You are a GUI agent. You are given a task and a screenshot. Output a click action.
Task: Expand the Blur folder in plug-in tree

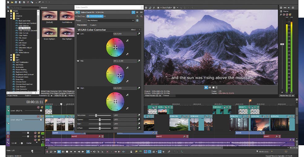(11, 57)
